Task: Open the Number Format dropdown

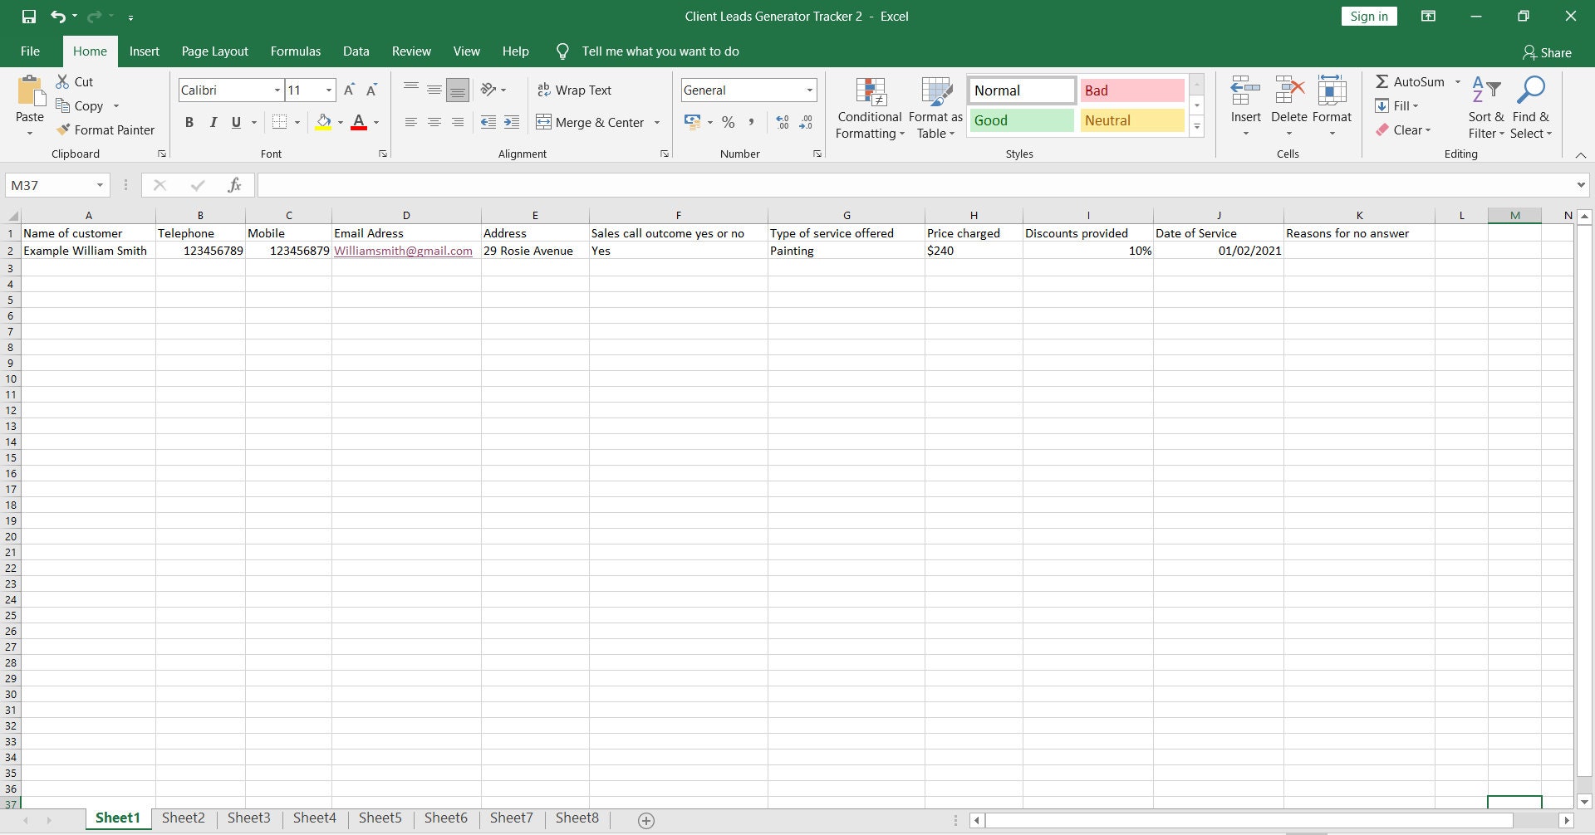Action: [808, 90]
